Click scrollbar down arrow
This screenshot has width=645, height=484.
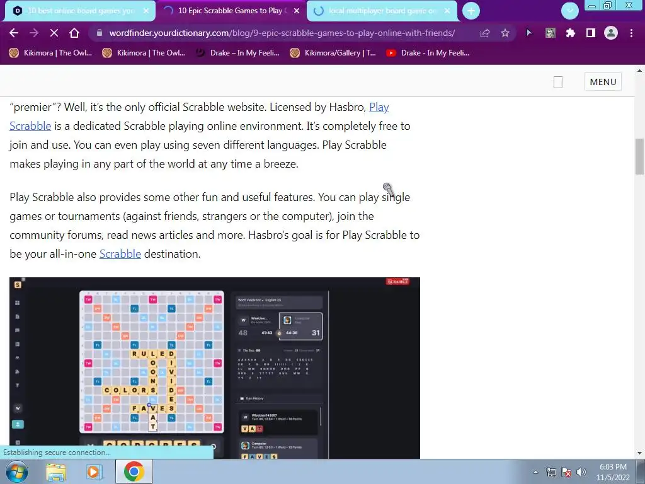click(639, 453)
